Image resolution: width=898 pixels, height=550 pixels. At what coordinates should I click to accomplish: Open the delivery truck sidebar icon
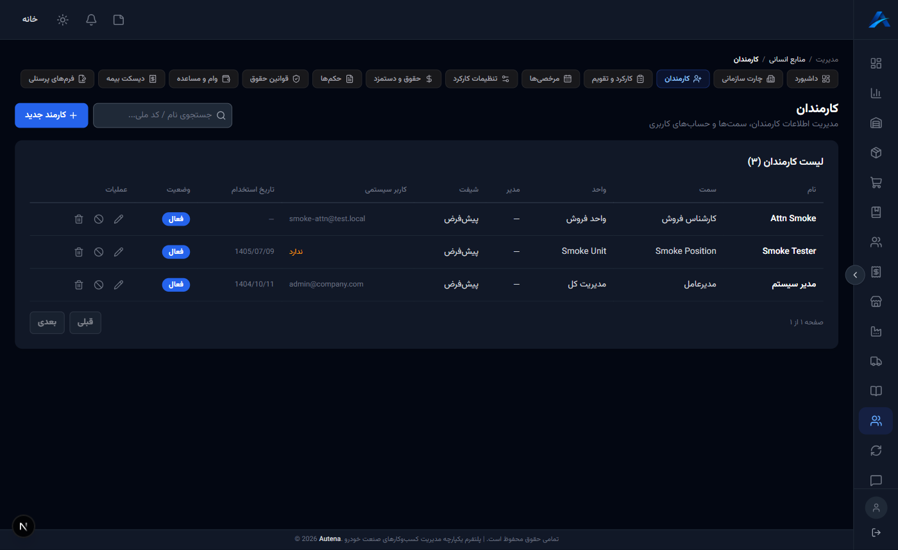pyautogui.click(x=876, y=362)
